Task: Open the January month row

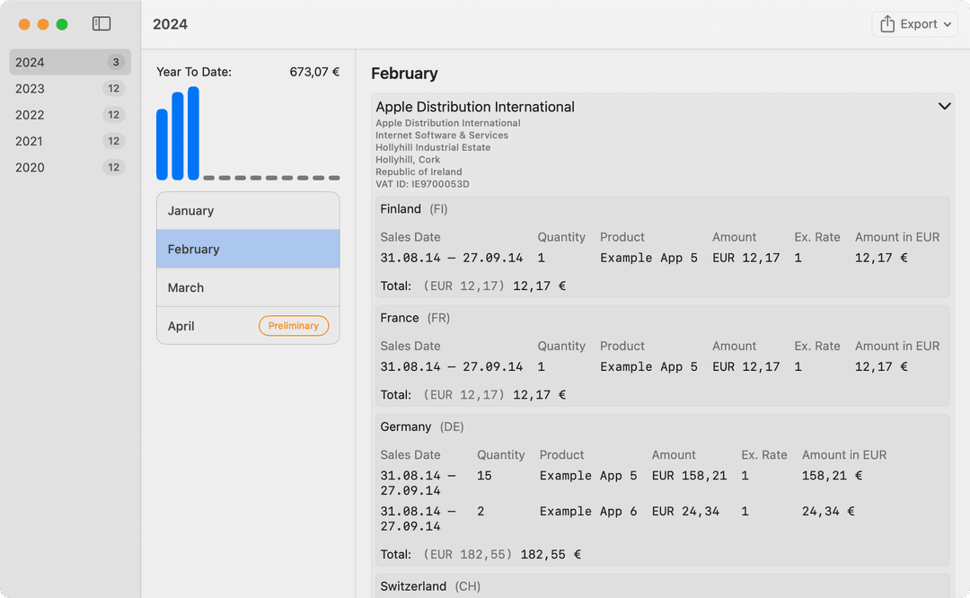Action: [x=248, y=211]
